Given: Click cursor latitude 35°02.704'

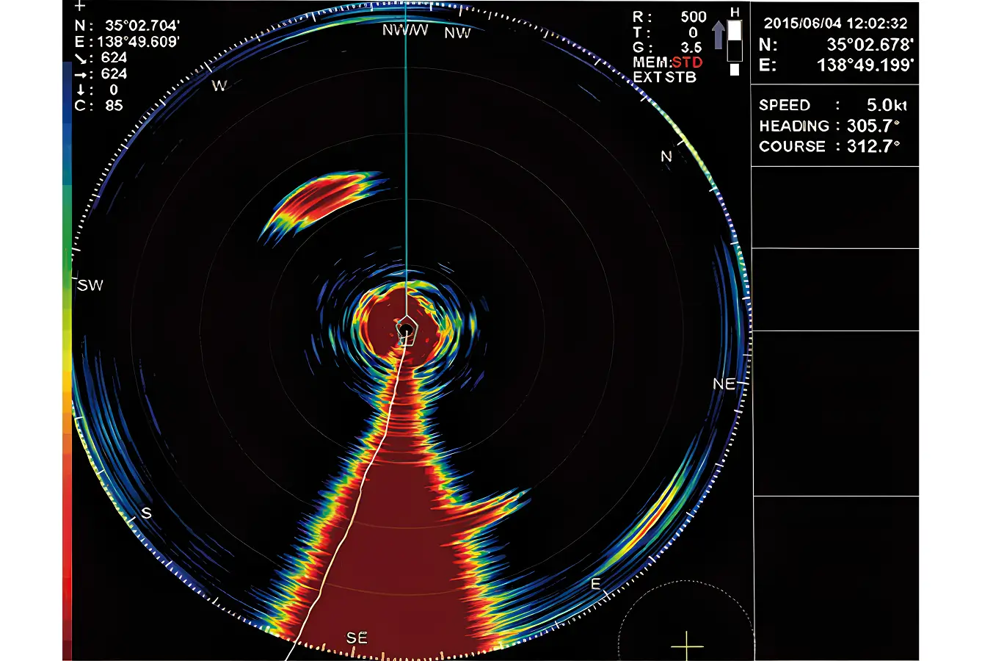Looking at the screenshot, I should [145, 26].
